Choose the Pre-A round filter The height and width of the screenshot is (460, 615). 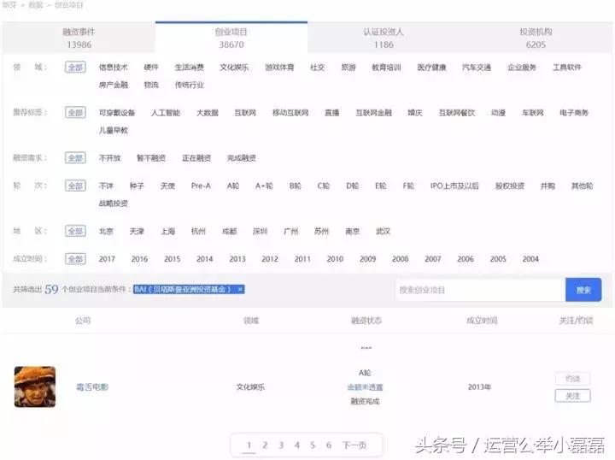201,186
